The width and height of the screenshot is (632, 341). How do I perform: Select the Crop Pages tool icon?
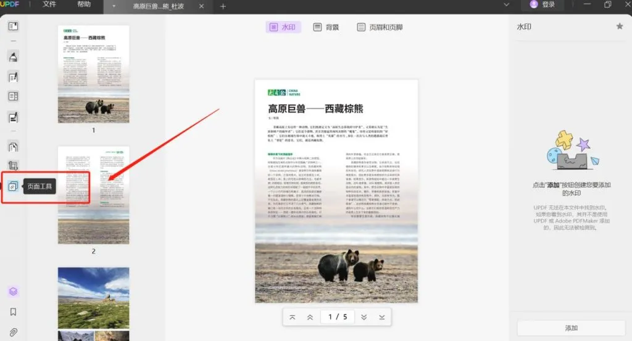pos(13,165)
